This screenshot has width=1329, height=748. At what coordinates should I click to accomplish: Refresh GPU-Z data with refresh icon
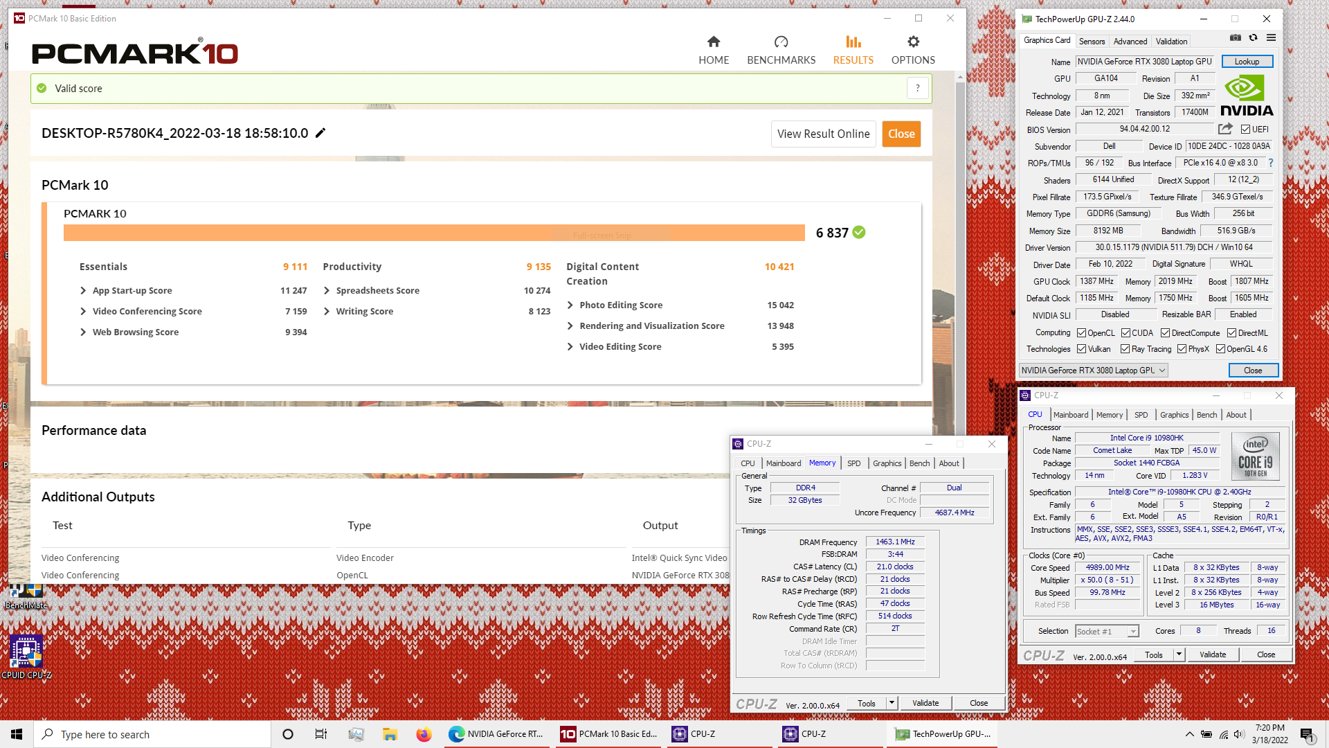1253,38
